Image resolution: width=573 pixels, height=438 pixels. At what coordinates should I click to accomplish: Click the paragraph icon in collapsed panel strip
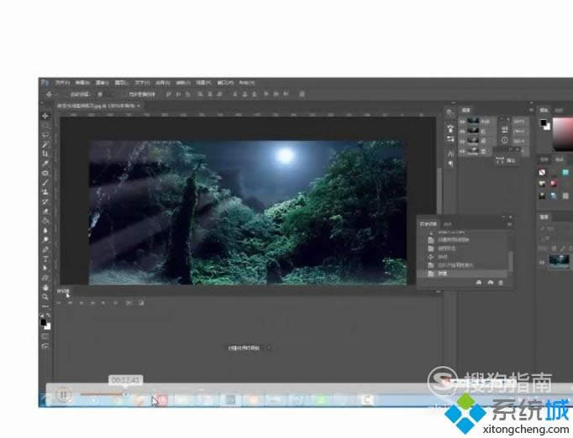tap(450, 164)
